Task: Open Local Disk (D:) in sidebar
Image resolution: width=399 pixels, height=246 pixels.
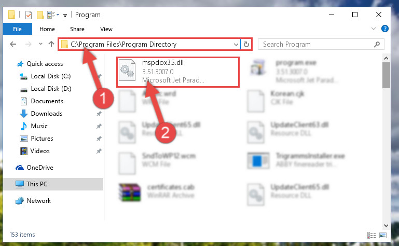Action: click(51, 89)
